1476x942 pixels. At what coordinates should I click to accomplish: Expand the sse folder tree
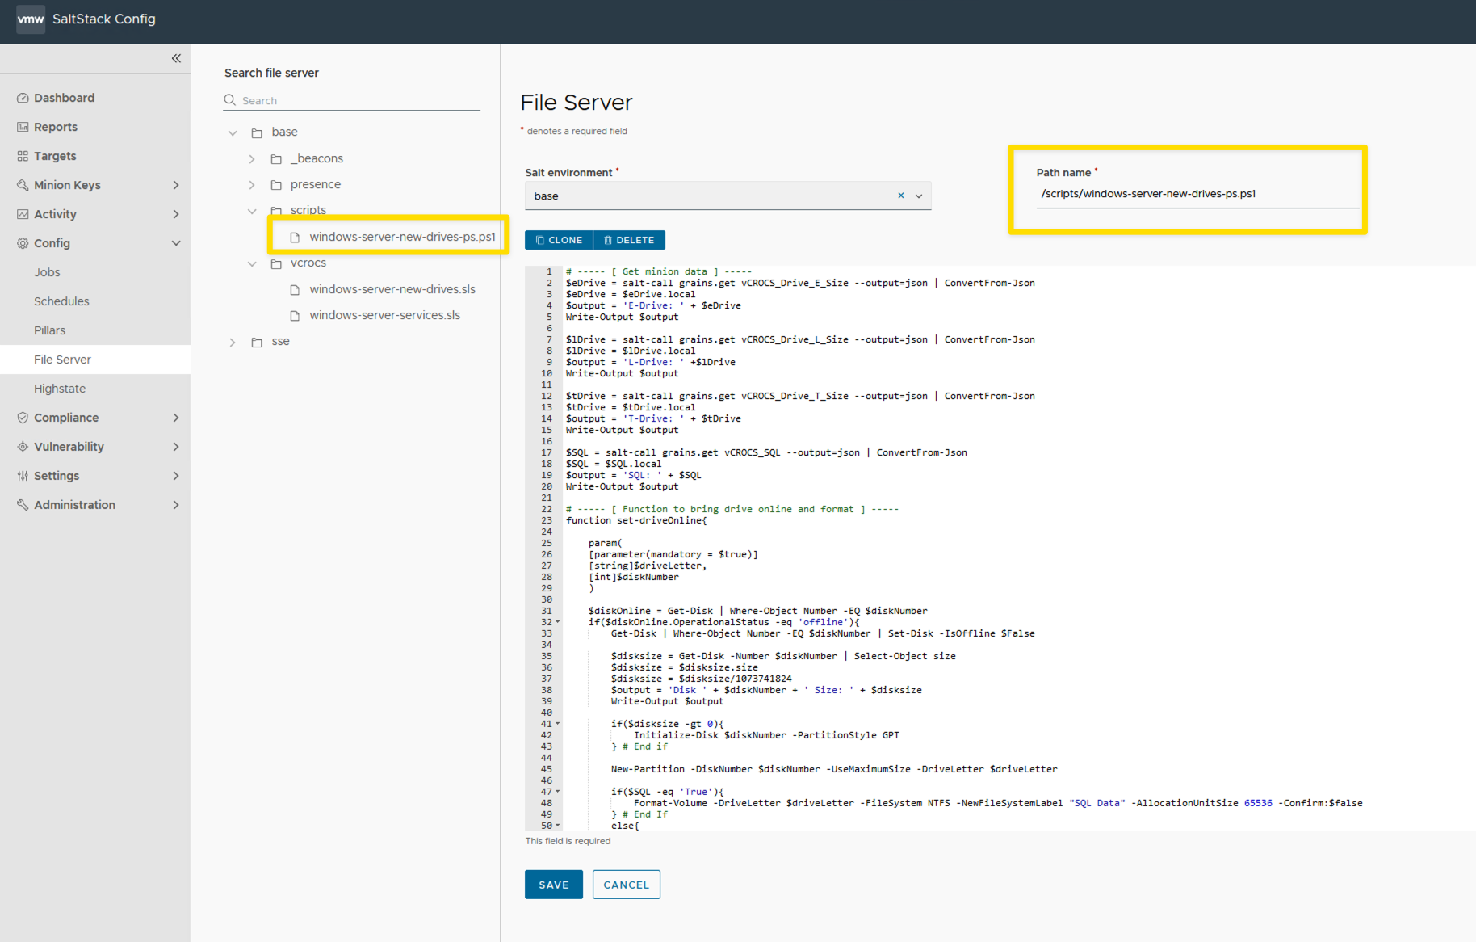(x=233, y=342)
